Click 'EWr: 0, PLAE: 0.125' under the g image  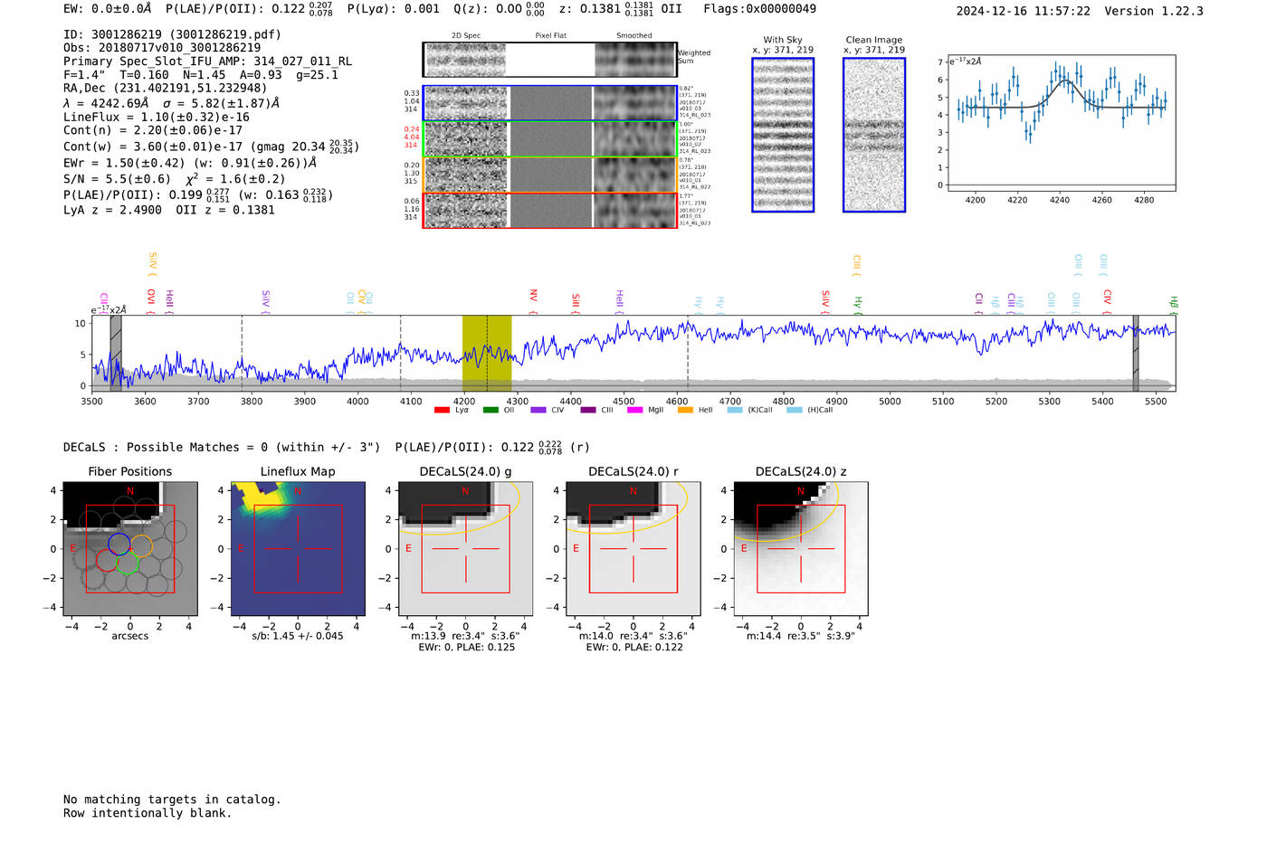(x=466, y=647)
